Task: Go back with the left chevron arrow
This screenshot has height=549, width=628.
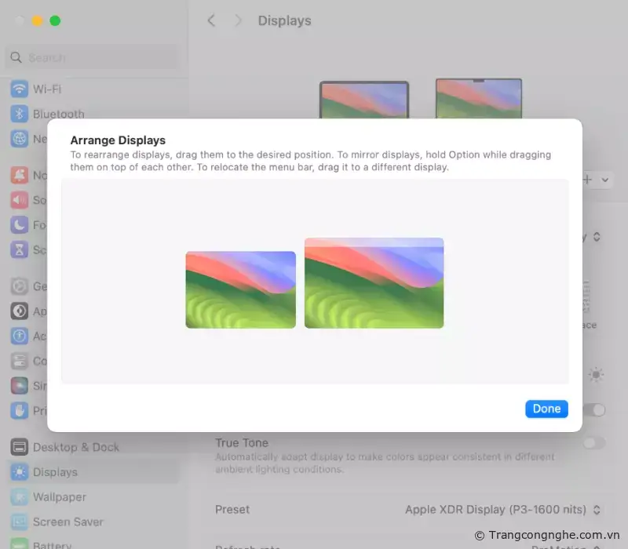Action: click(x=211, y=21)
